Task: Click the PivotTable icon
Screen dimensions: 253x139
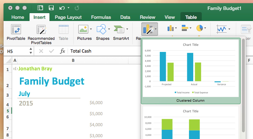Action: 16,30
